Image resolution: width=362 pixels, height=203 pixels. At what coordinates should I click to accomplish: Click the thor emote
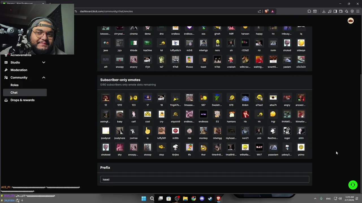[x=203, y=148]
